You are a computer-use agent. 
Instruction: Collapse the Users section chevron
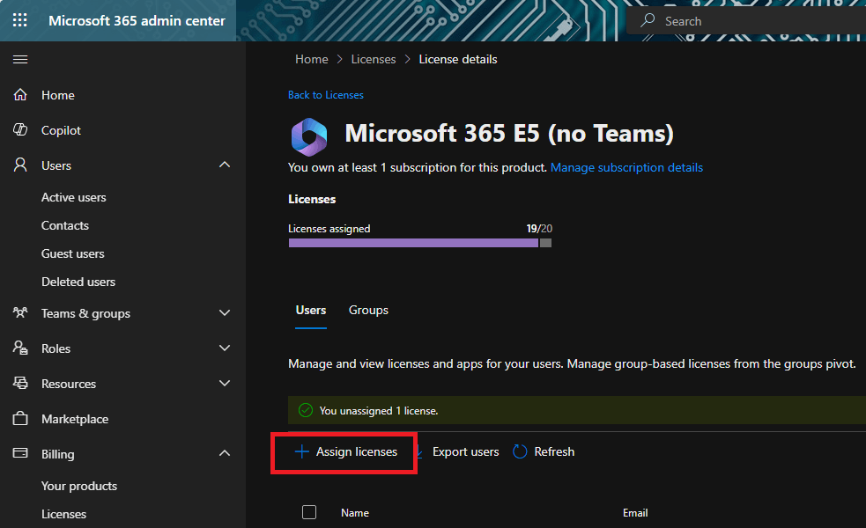click(x=225, y=165)
